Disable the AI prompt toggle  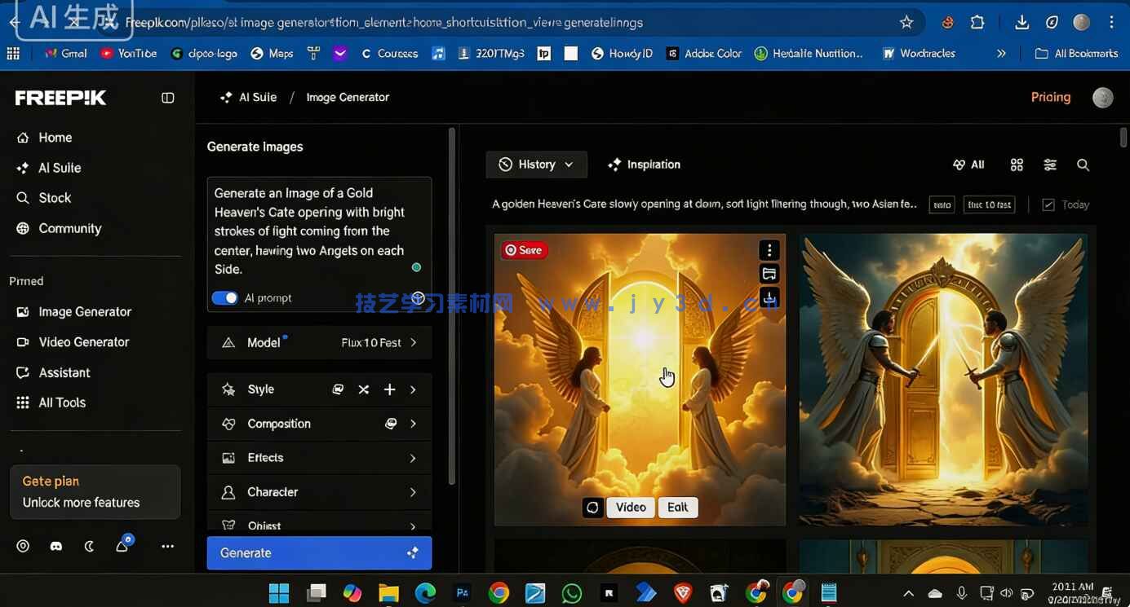(225, 297)
